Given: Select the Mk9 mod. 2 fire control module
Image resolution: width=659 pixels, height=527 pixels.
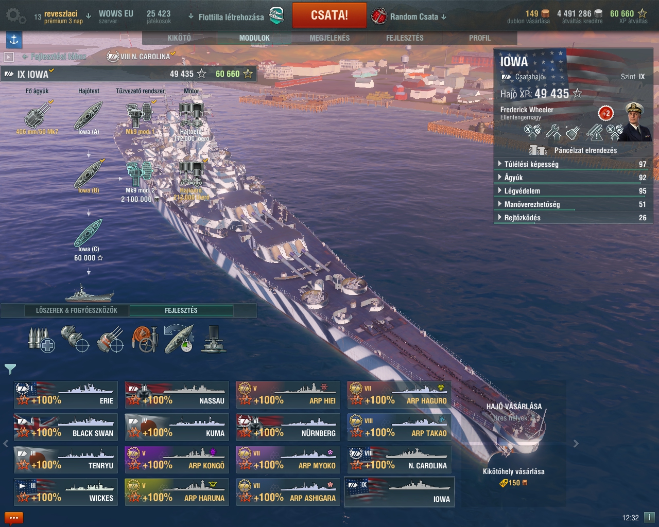Looking at the screenshot, I should [x=139, y=178].
